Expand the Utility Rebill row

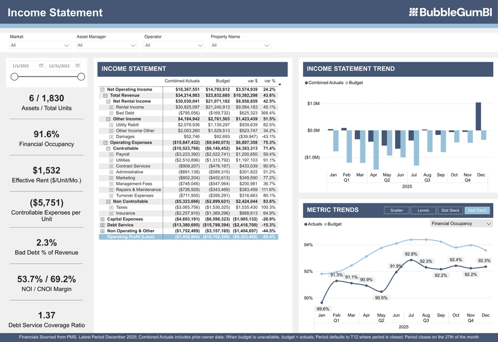click(111, 125)
